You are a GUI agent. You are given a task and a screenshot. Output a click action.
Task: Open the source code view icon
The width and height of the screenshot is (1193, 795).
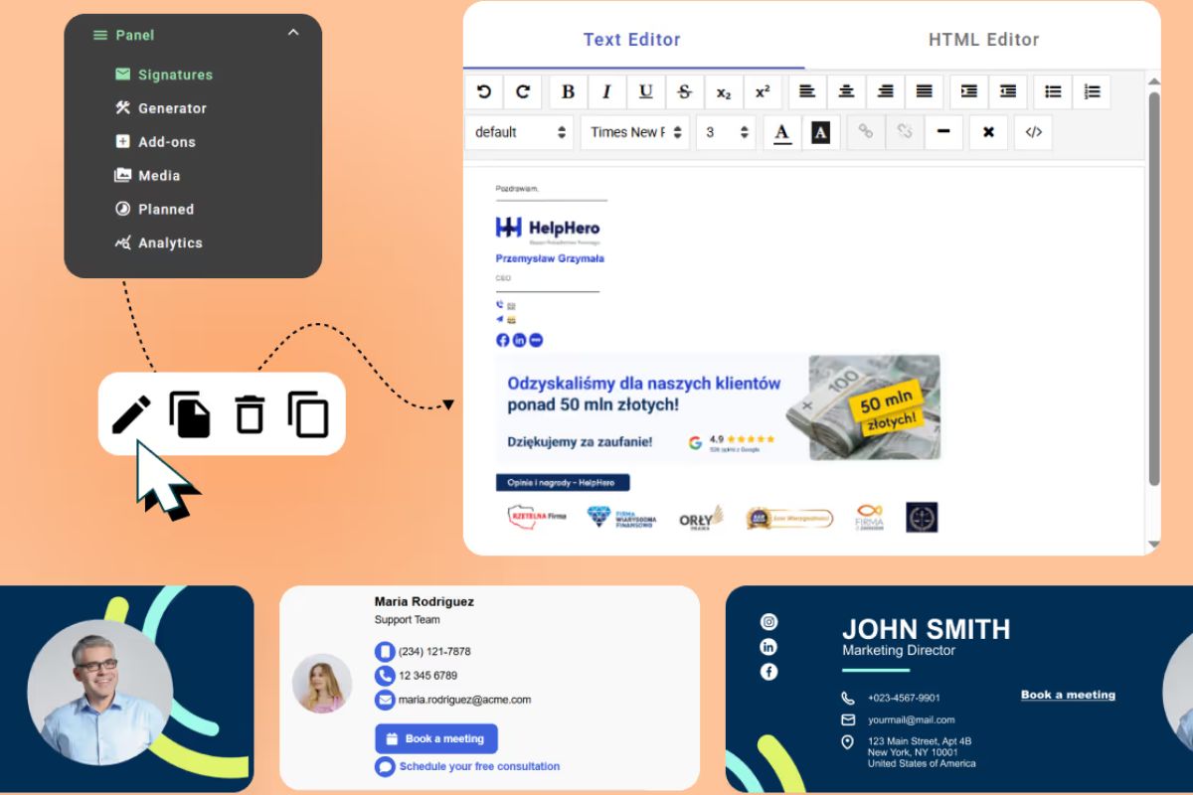pos(1033,132)
